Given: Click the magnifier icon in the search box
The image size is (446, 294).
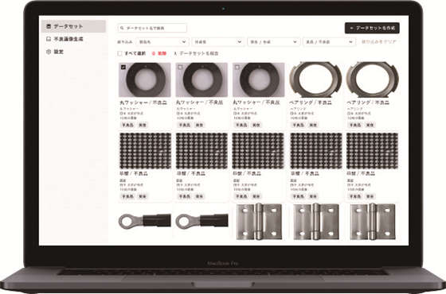Looking at the screenshot, I should (x=122, y=28).
